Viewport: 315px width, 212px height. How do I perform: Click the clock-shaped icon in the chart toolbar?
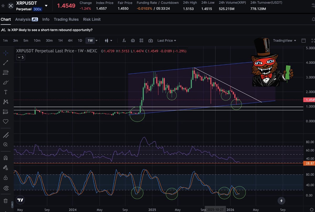point(133,41)
